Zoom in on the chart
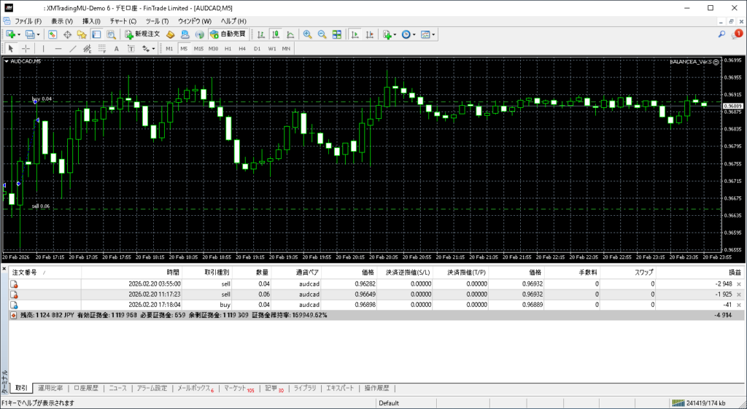This screenshot has width=747, height=409. (308, 34)
